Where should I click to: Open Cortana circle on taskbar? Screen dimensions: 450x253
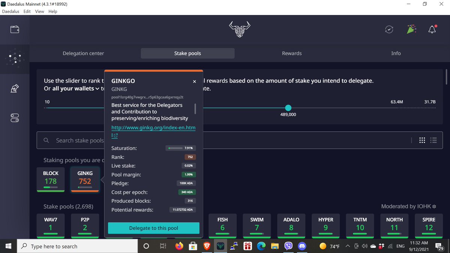tap(147, 246)
